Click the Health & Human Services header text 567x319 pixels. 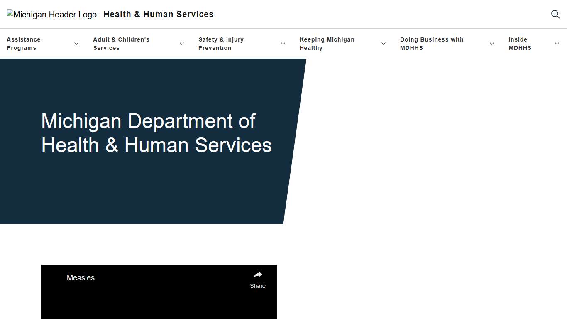pos(158,14)
